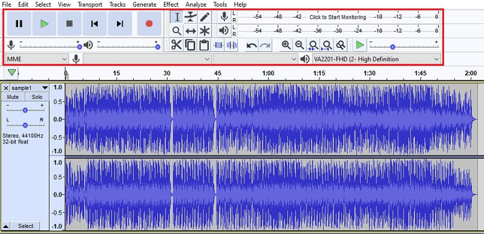Open the View menu
This screenshot has width=484, height=234.
point(64,4)
